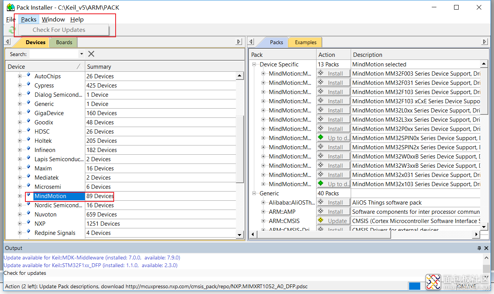Screen dimensions: 494x294
Task: Expand the Alibaba::AliOSThings pack node
Action: 263,203
